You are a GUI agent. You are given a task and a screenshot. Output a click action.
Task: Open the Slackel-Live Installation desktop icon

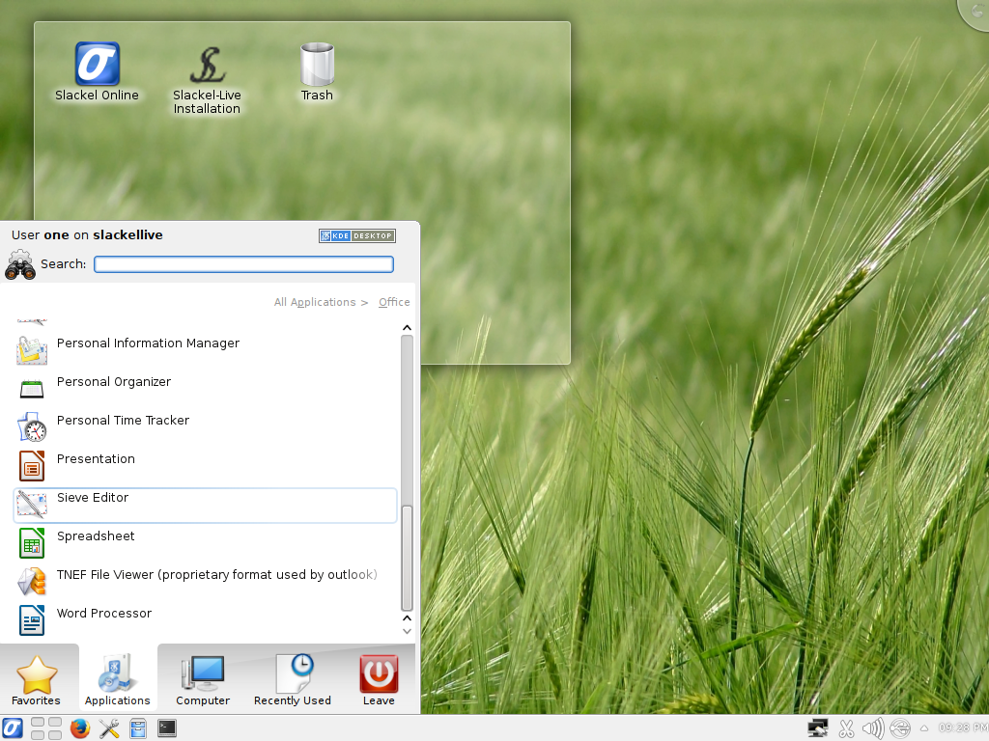(x=207, y=79)
